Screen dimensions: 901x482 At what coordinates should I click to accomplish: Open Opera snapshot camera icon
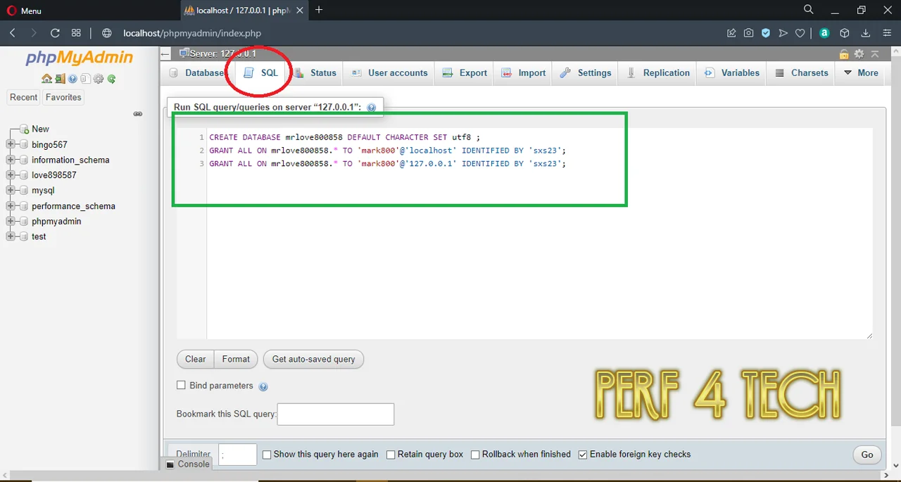[x=748, y=33]
